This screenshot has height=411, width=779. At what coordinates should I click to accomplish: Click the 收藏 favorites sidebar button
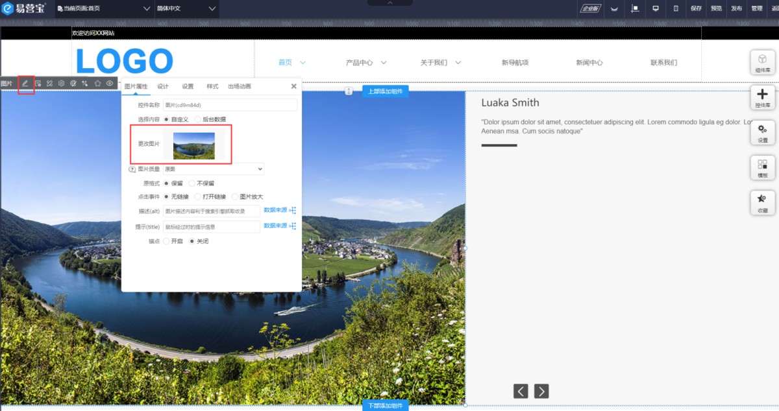[762, 203]
